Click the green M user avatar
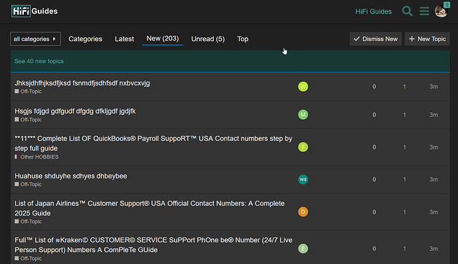The width and height of the screenshot is (458, 264). 303,115
